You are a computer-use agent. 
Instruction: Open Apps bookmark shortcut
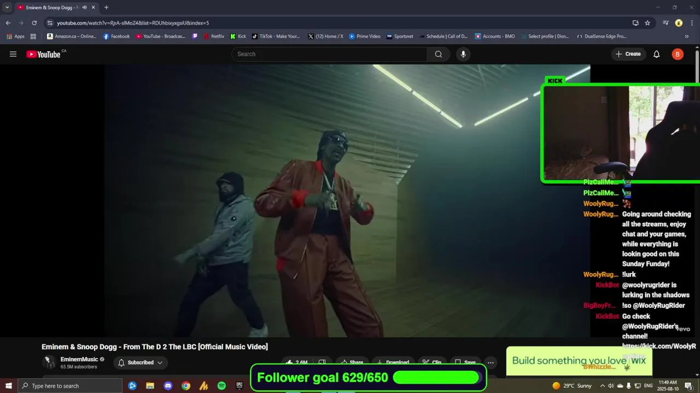point(15,37)
